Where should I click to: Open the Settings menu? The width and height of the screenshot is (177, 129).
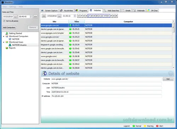tap(13, 7)
